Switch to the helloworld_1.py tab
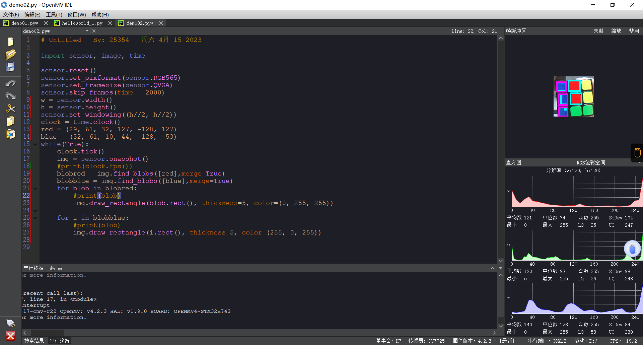 tap(82, 23)
